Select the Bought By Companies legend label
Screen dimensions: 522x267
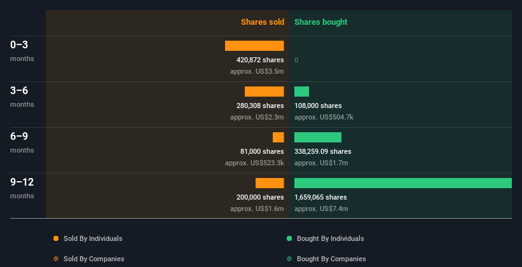tap(331, 259)
